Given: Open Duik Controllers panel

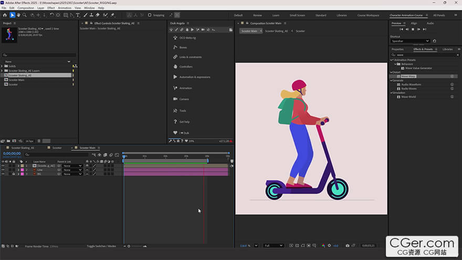Looking at the screenshot, I should (x=185, y=67).
